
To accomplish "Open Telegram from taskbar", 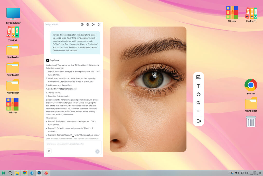I will (32, 173).
